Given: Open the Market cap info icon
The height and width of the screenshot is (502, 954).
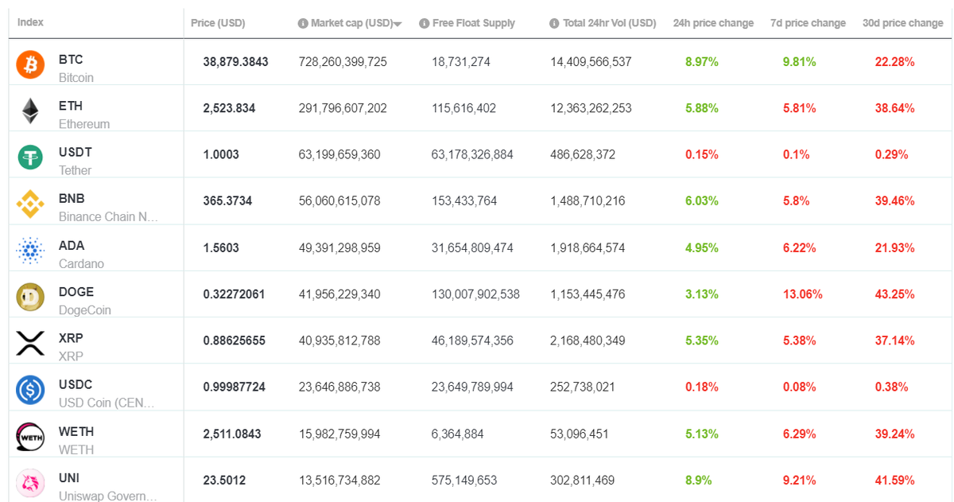Looking at the screenshot, I should (x=303, y=24).
